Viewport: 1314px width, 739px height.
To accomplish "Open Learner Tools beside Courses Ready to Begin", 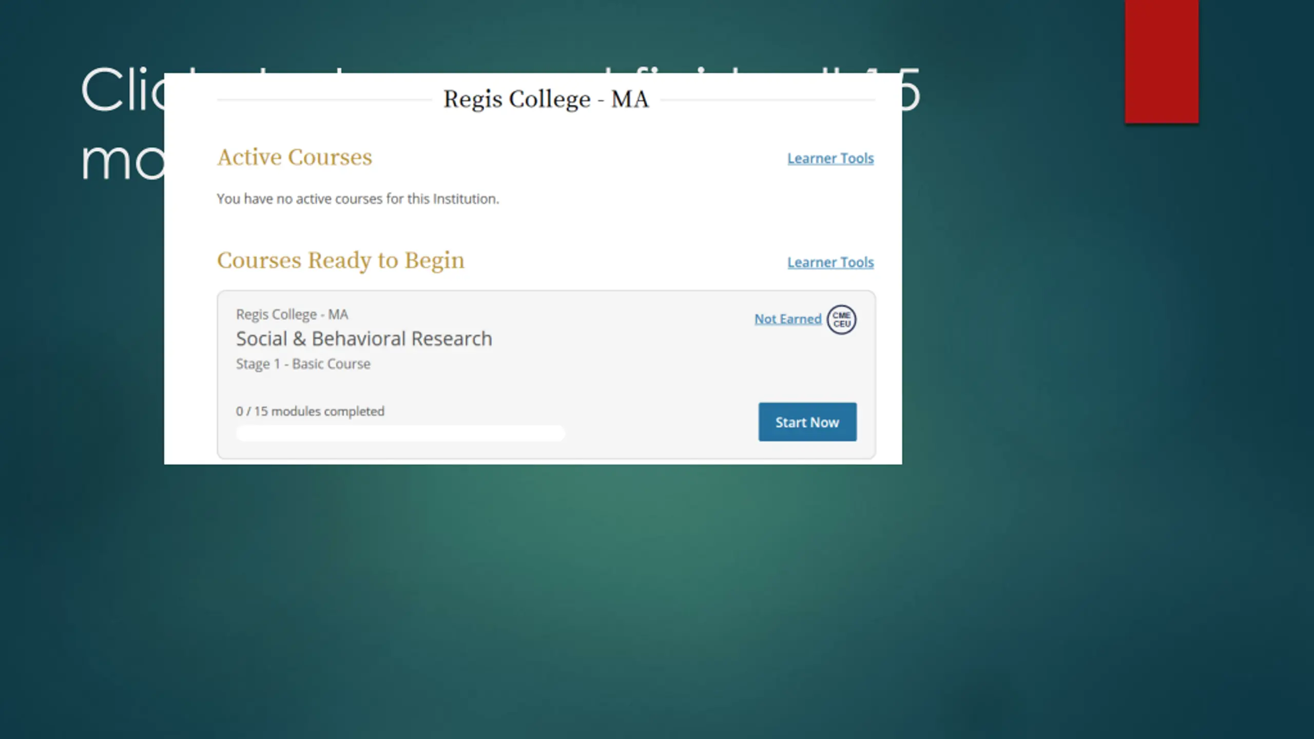I will point(830,262).
